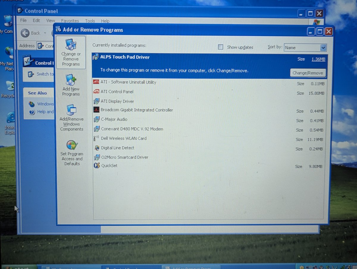The image size is (357, 269).
Task: Open Recycle Bin desktop icon
Action: click(x=10, y=86)
